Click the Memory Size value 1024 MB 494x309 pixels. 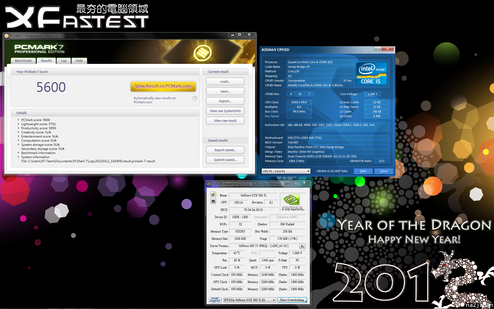[240, 239]
